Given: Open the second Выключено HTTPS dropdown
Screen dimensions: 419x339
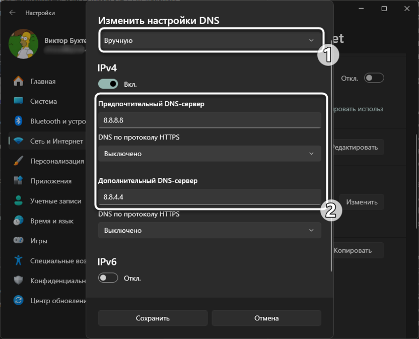Looking at the screenshot, I should (210, 230).
